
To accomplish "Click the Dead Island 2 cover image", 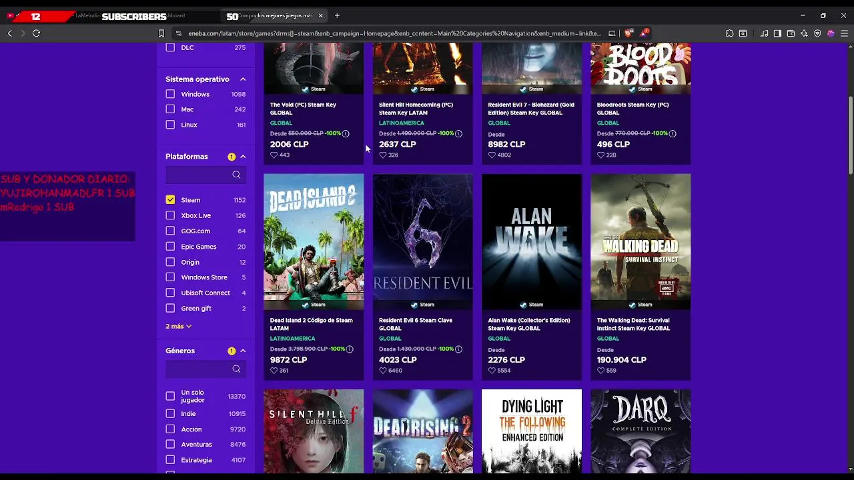I will click(x=314, y=241).
